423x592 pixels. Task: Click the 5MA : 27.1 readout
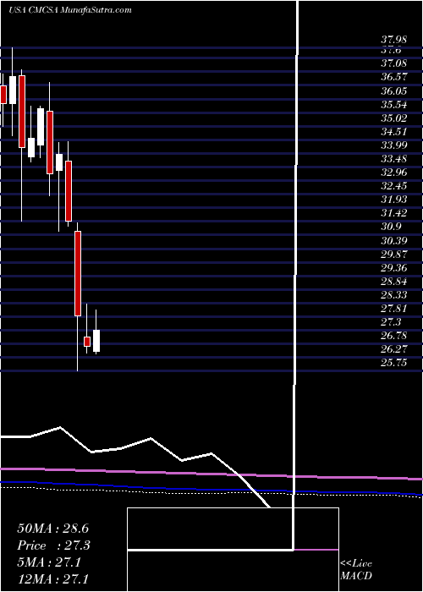(49, 562)
